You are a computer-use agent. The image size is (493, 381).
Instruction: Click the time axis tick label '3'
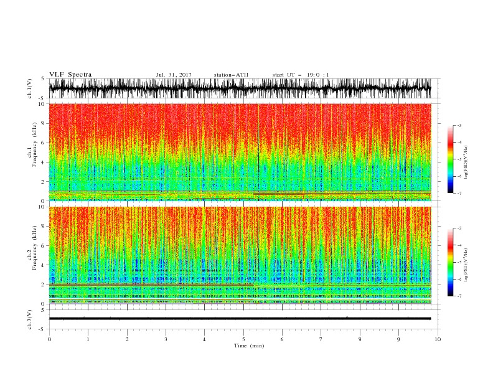tap(166, 339)
